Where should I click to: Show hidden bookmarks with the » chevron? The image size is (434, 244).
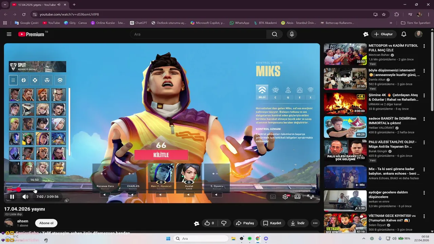(391, 23)
